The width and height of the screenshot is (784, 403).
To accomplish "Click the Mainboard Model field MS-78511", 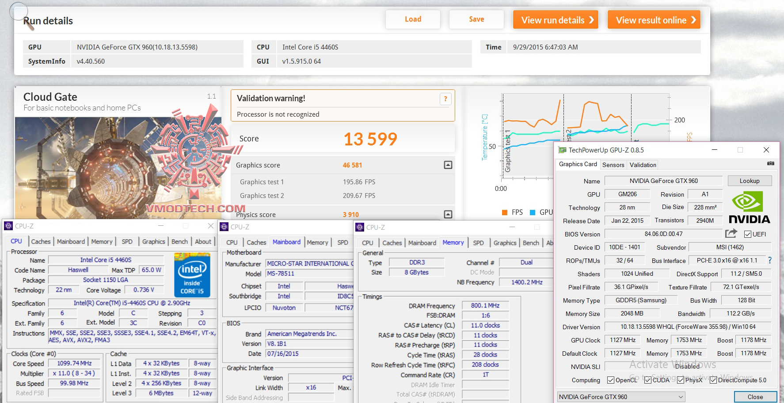I will coord(309,274).
